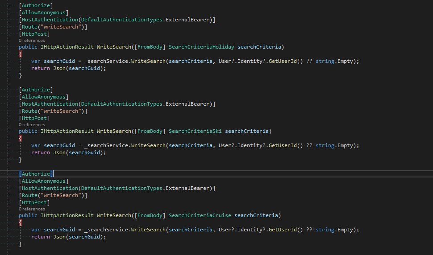Open "0 references" CodeLens for the SearchCriteriaSki method
This screenshot has height=255, width=433.
pyautogui.click(x=32, y=125)
